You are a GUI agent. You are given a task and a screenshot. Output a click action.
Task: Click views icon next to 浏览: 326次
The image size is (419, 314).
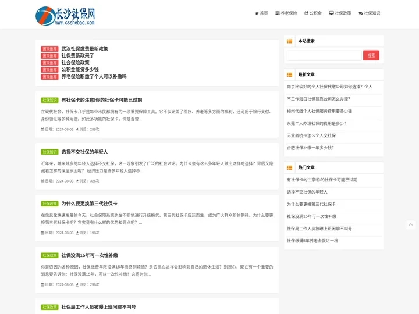click(77, 181)
